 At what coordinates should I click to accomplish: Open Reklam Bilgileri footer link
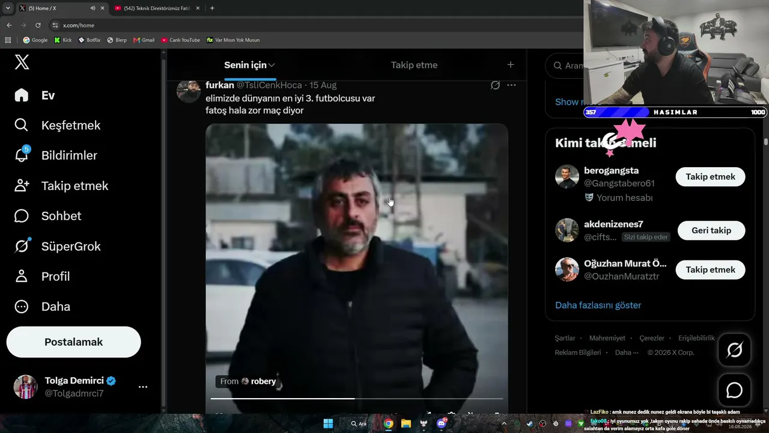tap(578, 352)
